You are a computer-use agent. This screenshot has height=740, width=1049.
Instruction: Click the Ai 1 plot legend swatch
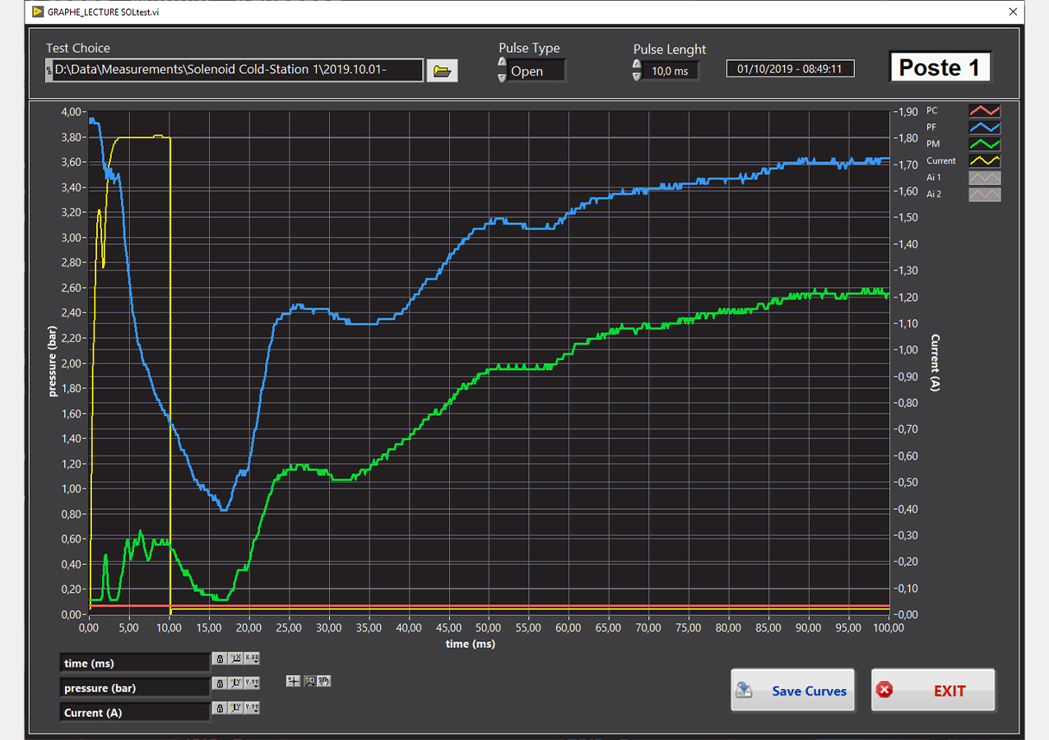pyautogui.click(x=985, y=178)
